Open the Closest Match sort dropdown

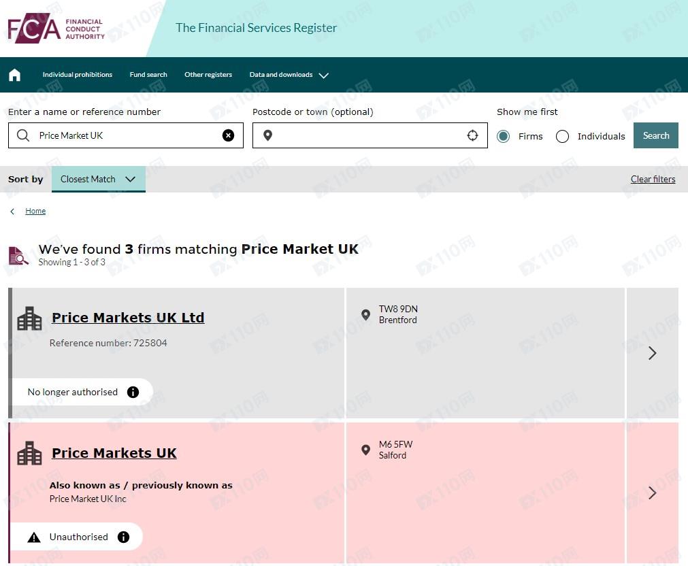point(98,179)
